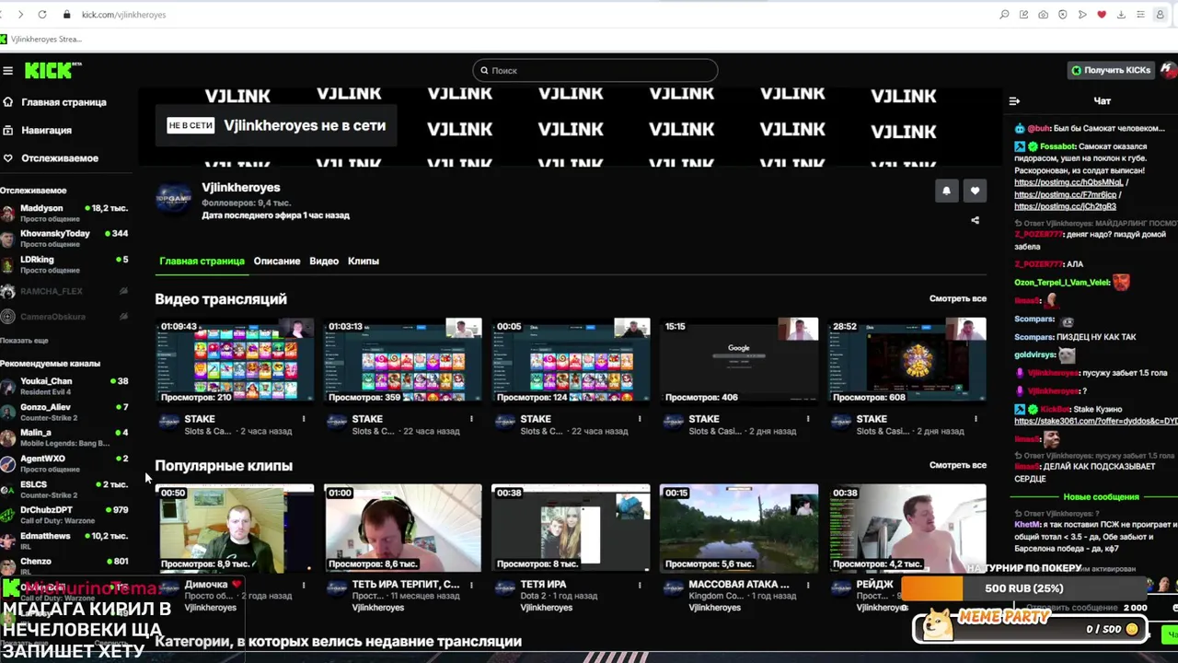Click the channel notification bell icon
The width and height of the screenshot is (1178, 663).
tap(946, 191)
